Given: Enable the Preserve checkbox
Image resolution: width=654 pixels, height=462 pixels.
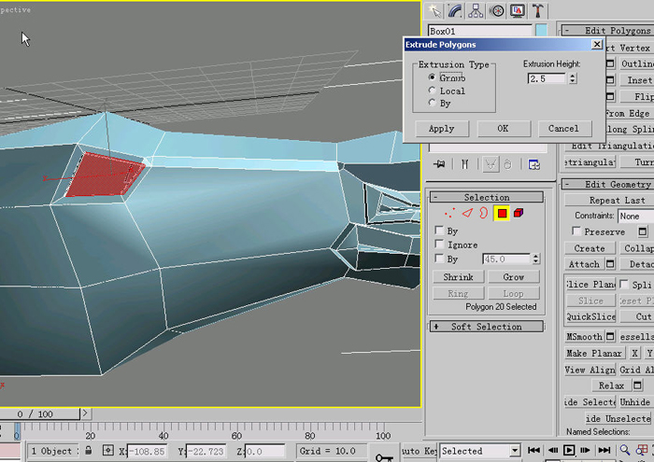Looking at the screenshot, I should tap(576, 231).
